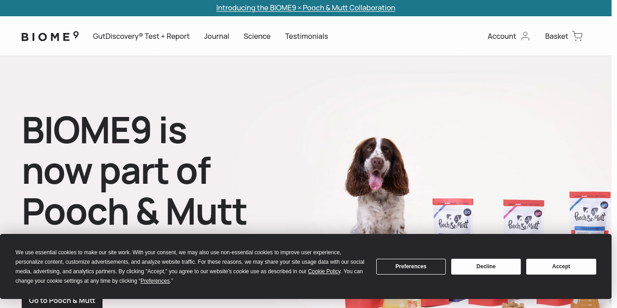Click the spaniel dog photo

tap(377, 185)
